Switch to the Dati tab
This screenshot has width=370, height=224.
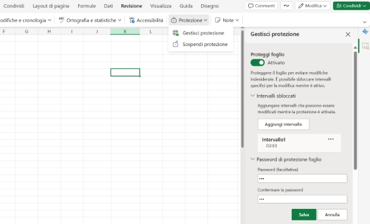(x=109, y=6)
